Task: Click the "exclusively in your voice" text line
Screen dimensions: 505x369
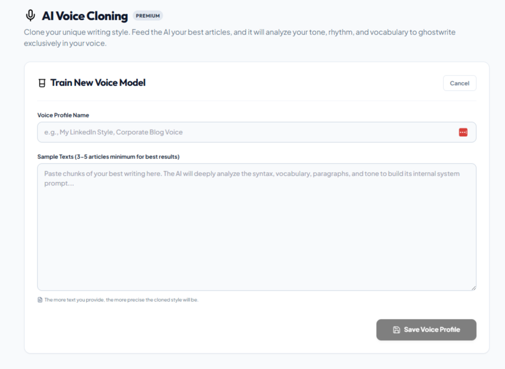Action: click(x=65, y=43)
